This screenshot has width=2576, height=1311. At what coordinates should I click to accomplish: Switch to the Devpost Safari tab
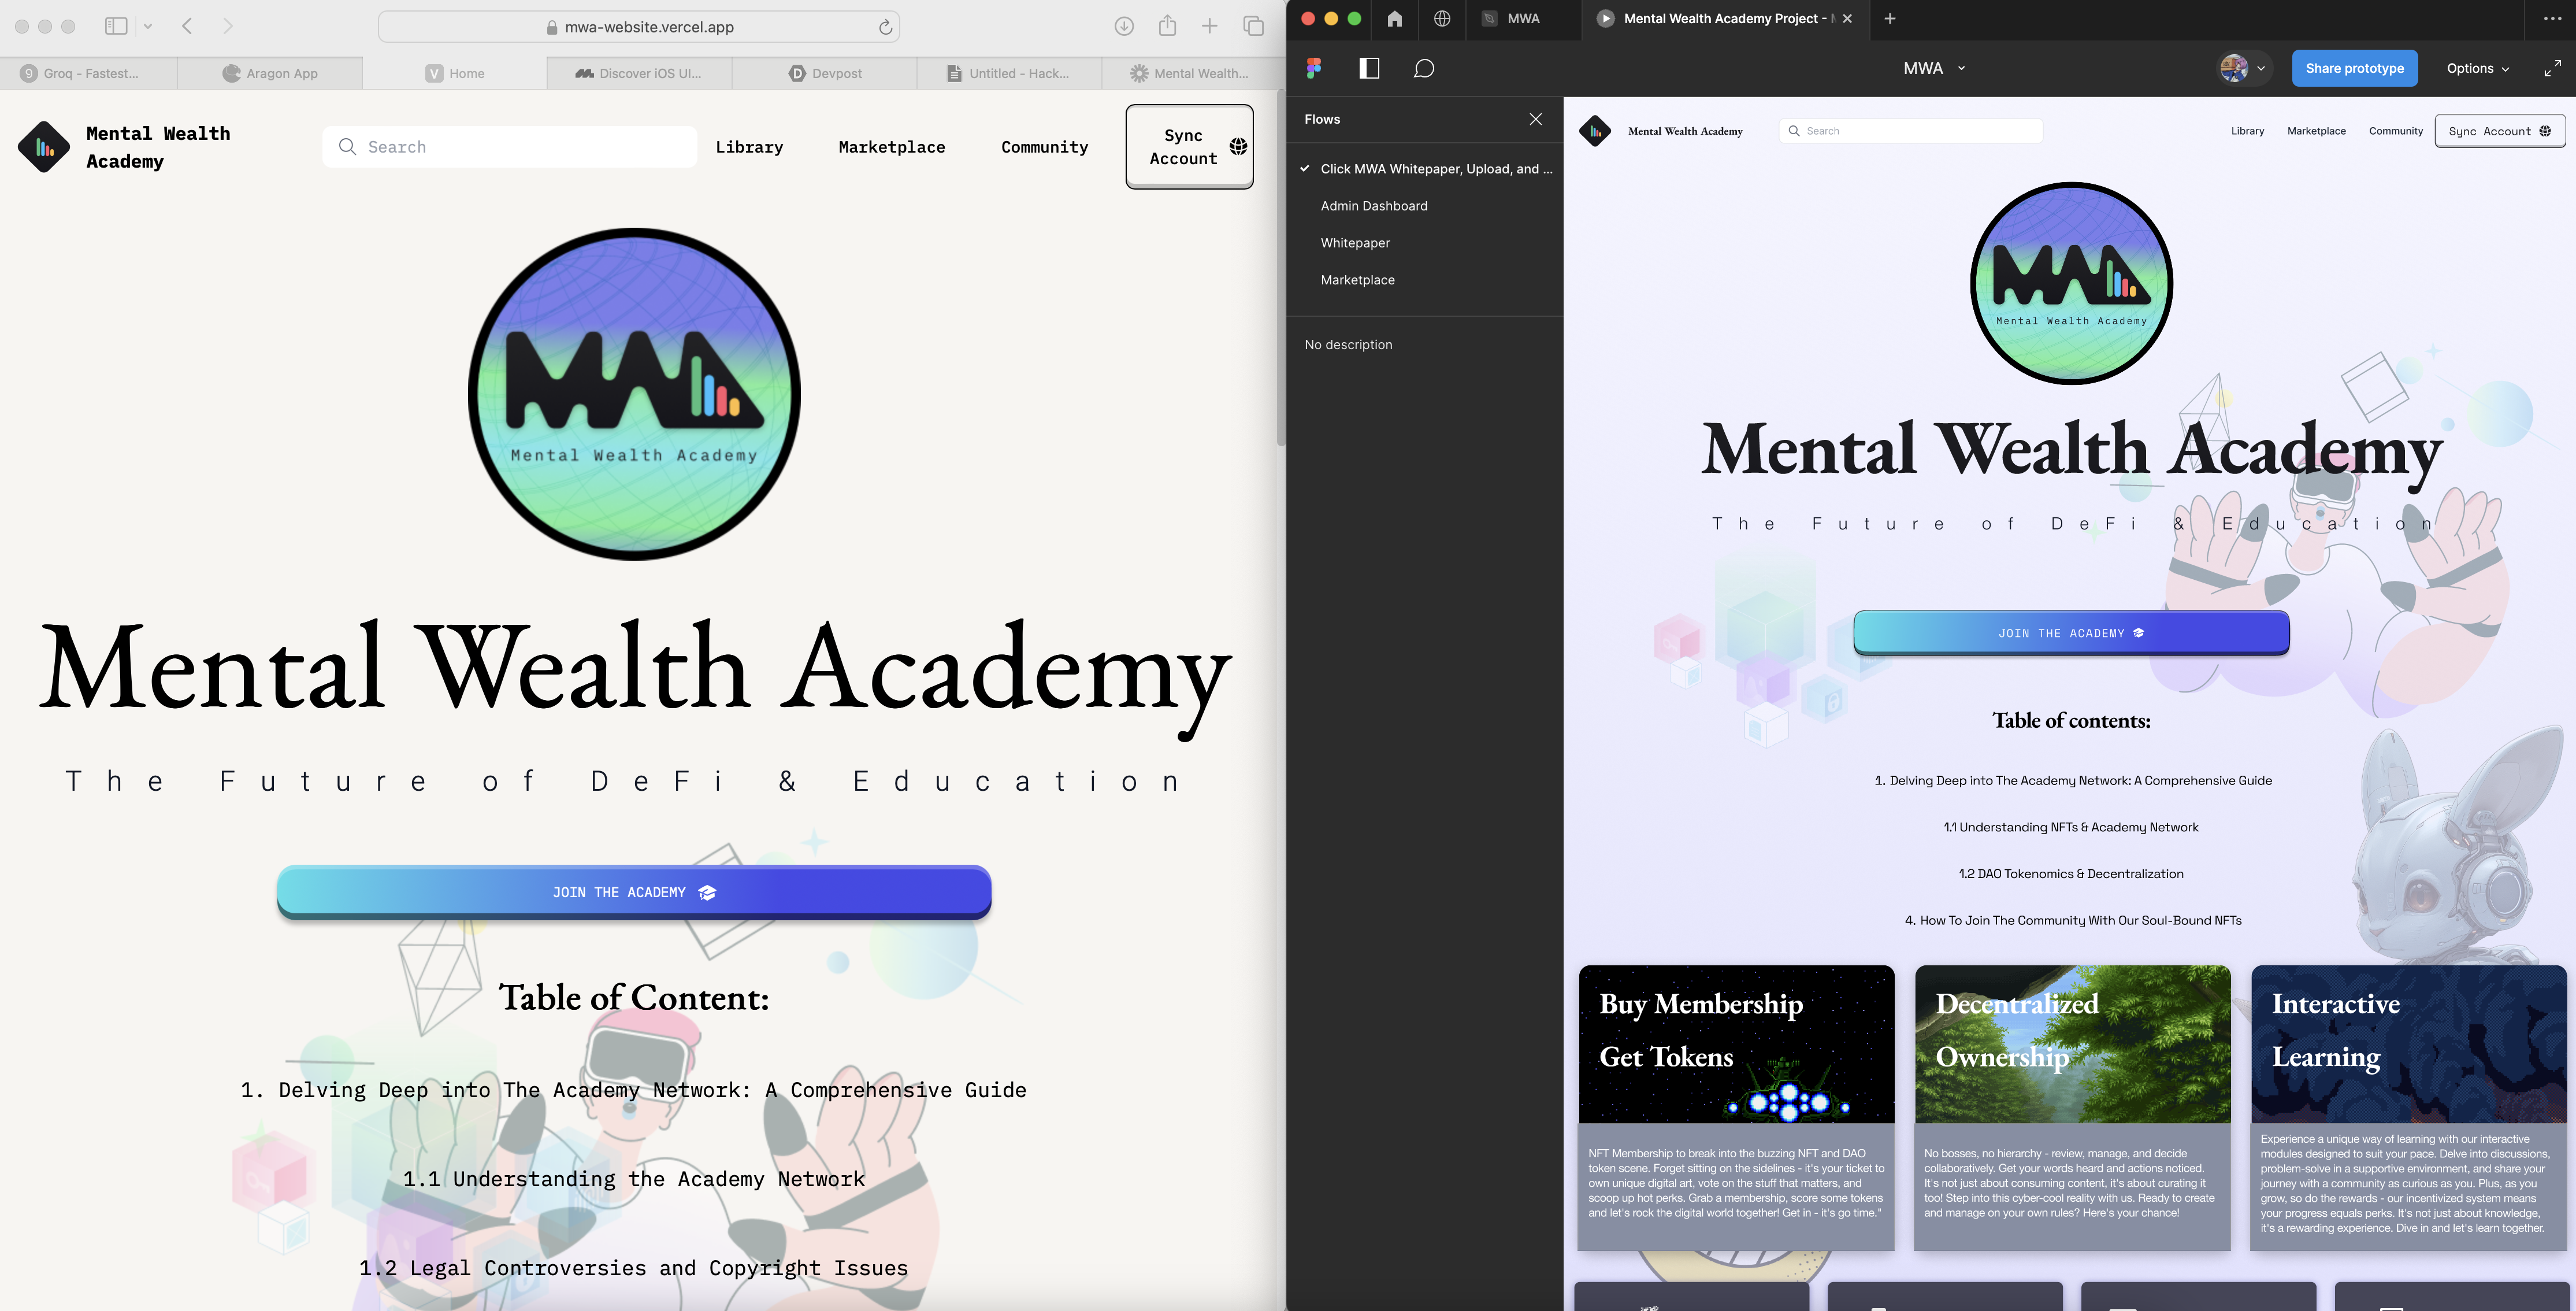(825, 73)
